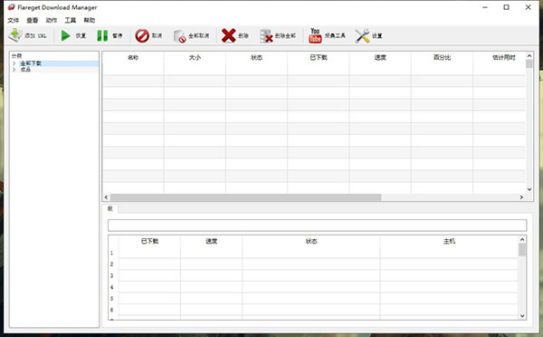
Task: Click the Flareget app logo in title bar
Action: [x=12, y=7]
